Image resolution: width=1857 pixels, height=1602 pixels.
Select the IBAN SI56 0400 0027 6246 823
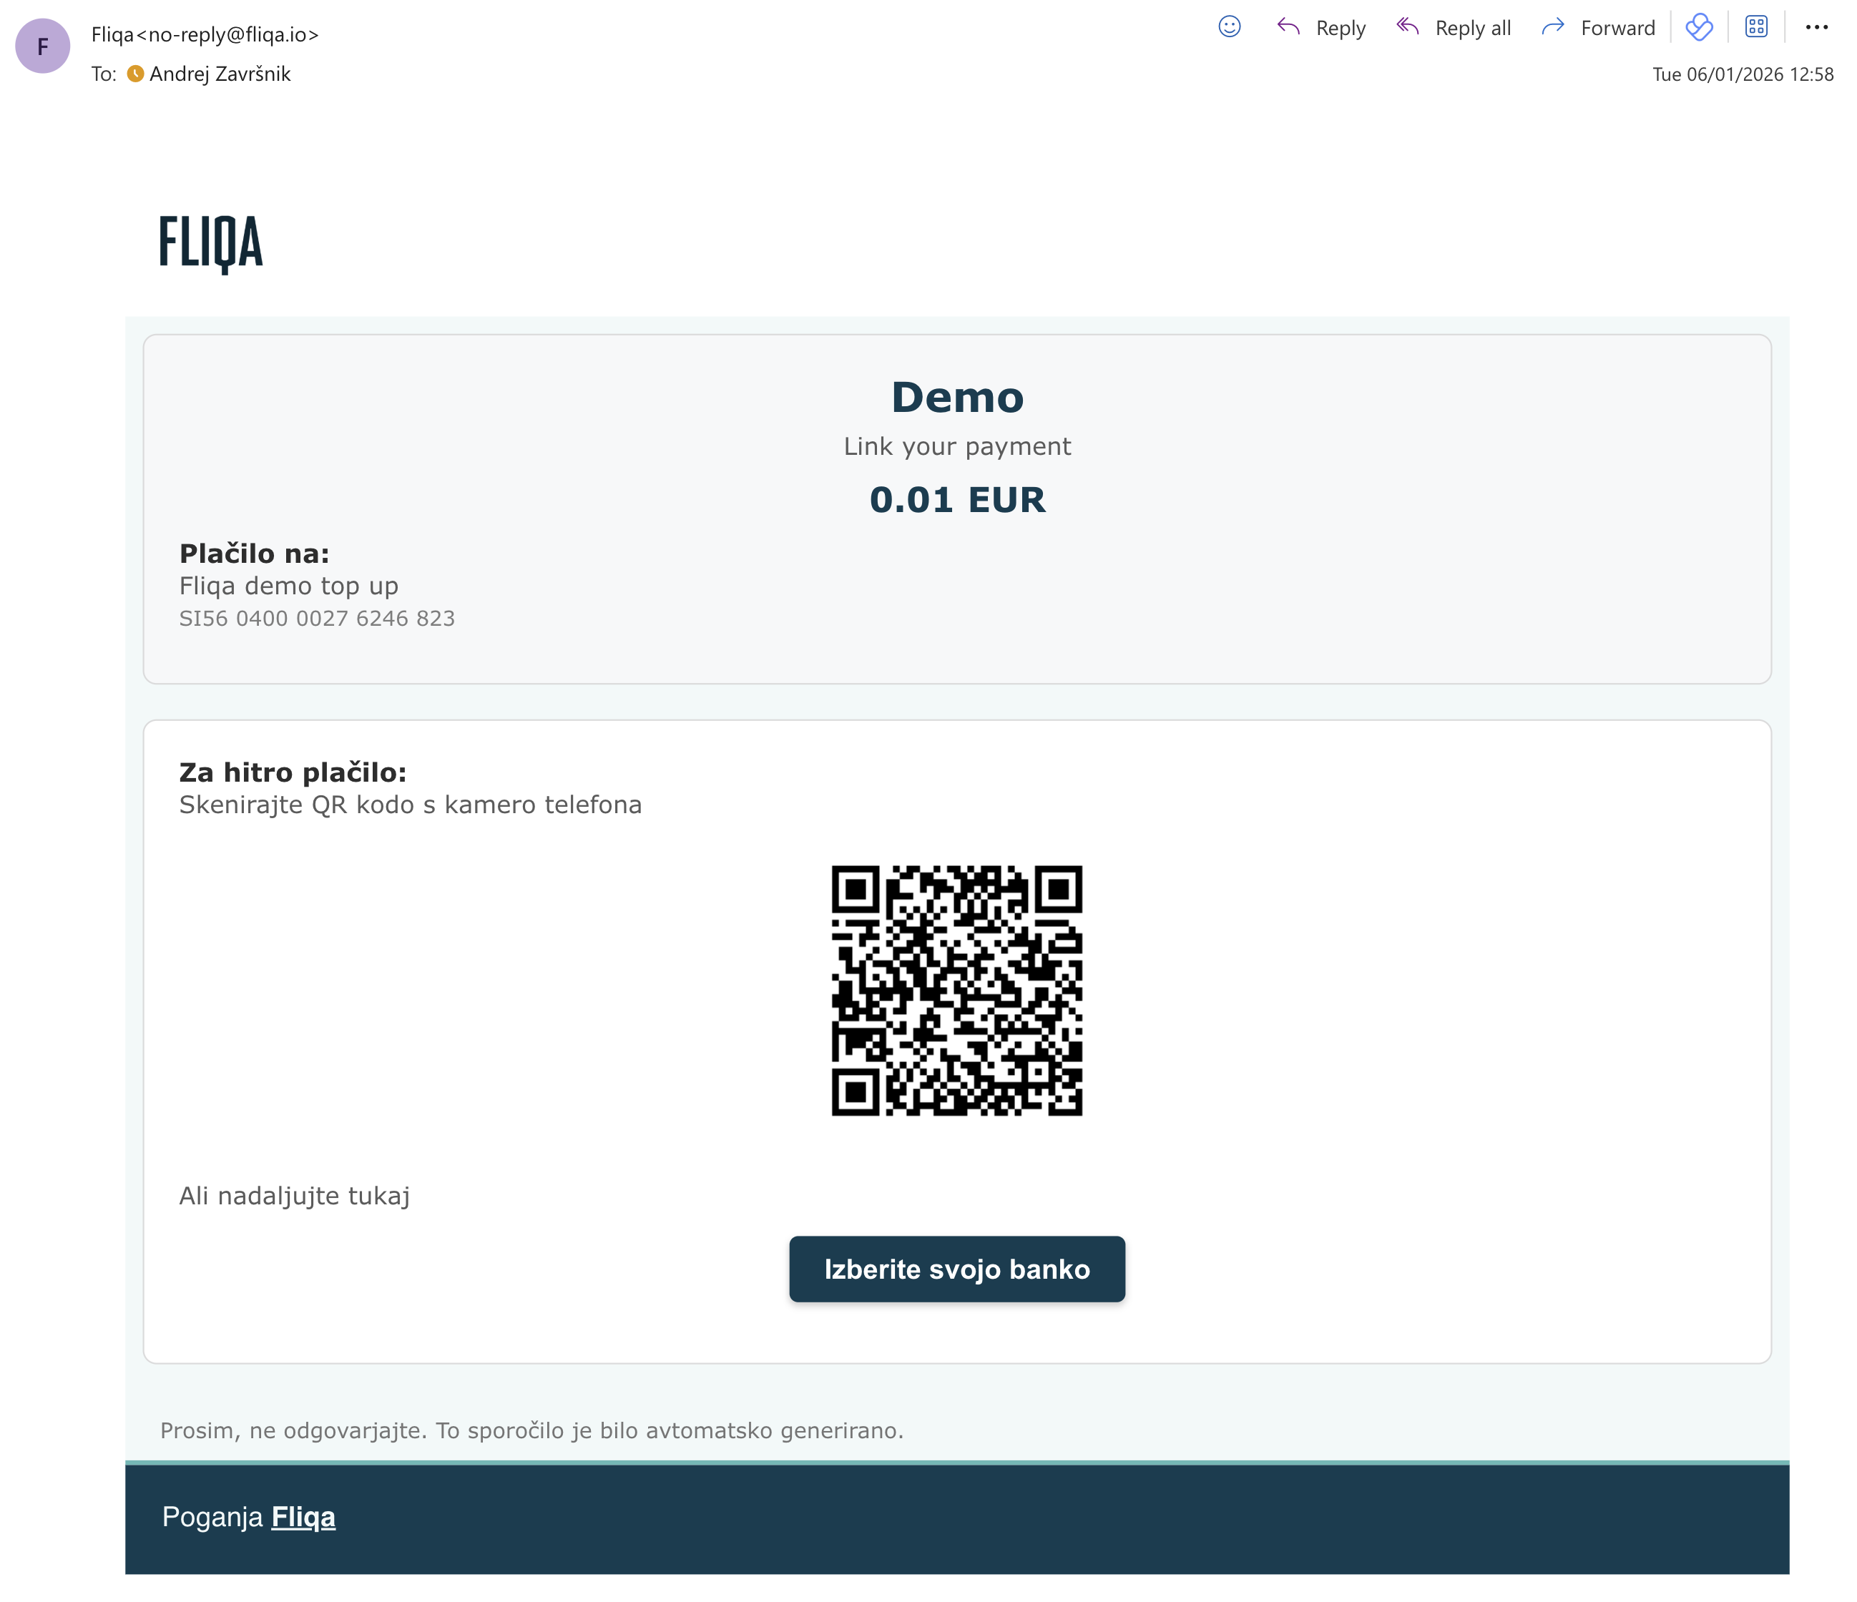(x=318, y=617)
